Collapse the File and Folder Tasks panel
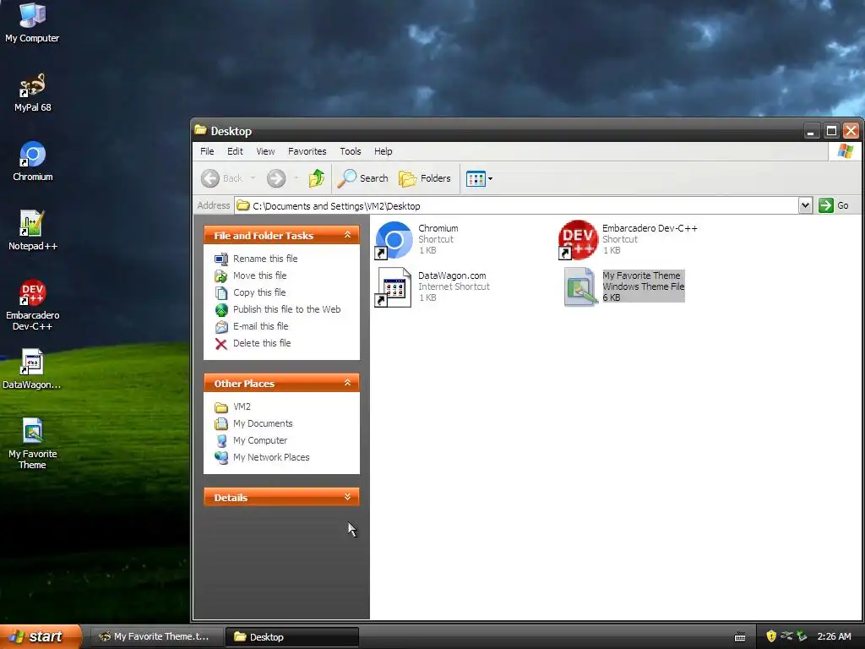The height and width of the screenshot is (649, 865). pos(347,235)
